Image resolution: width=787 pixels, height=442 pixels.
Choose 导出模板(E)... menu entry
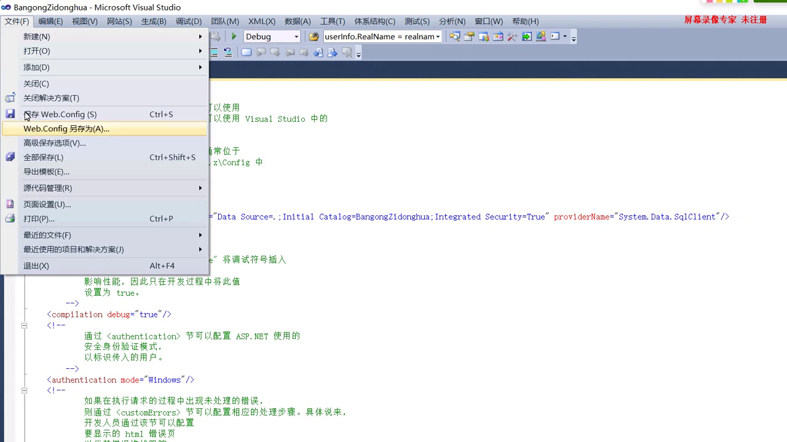click(105, 171)
